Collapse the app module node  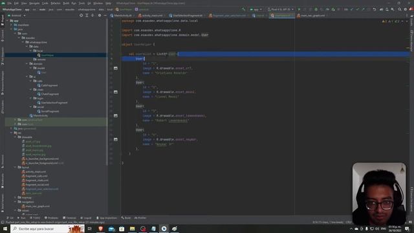[7, 21]
